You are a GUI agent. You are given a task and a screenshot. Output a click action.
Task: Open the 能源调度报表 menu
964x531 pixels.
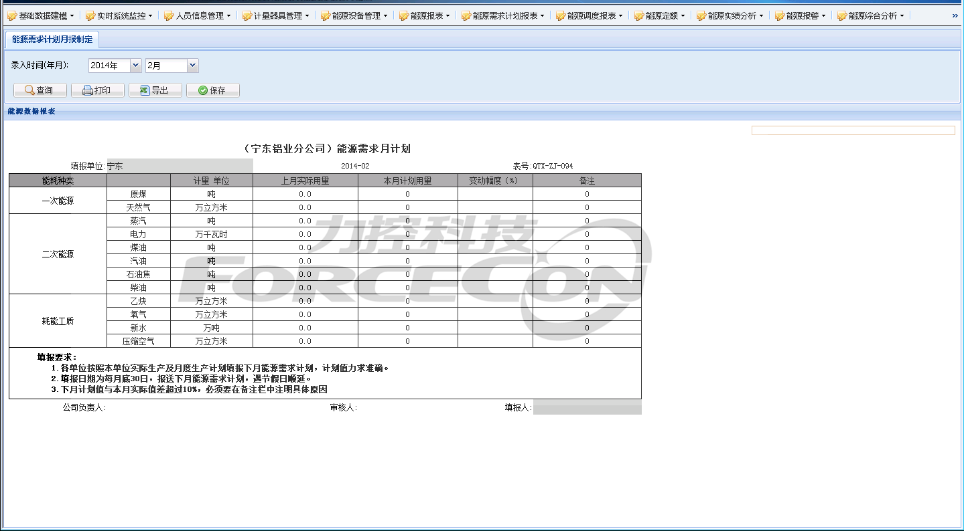(591, 15)
